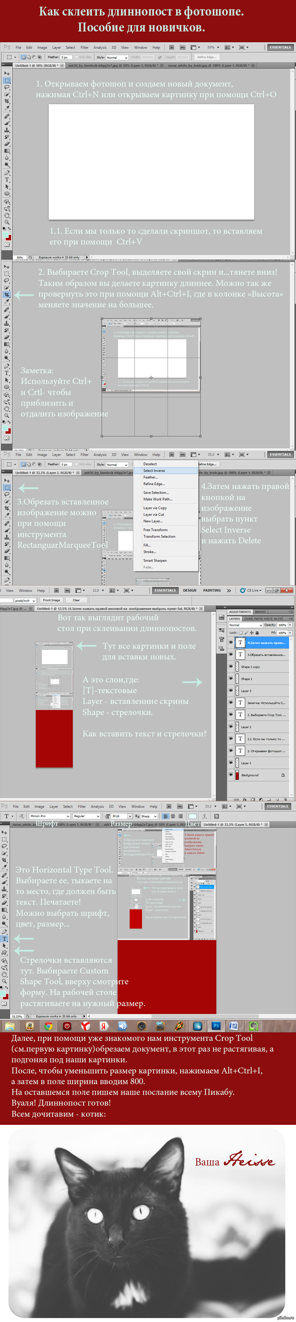This screenshot has width=296, height=1322.
Task: Hide the Background layer with eye icon
Action: [231, 775]
